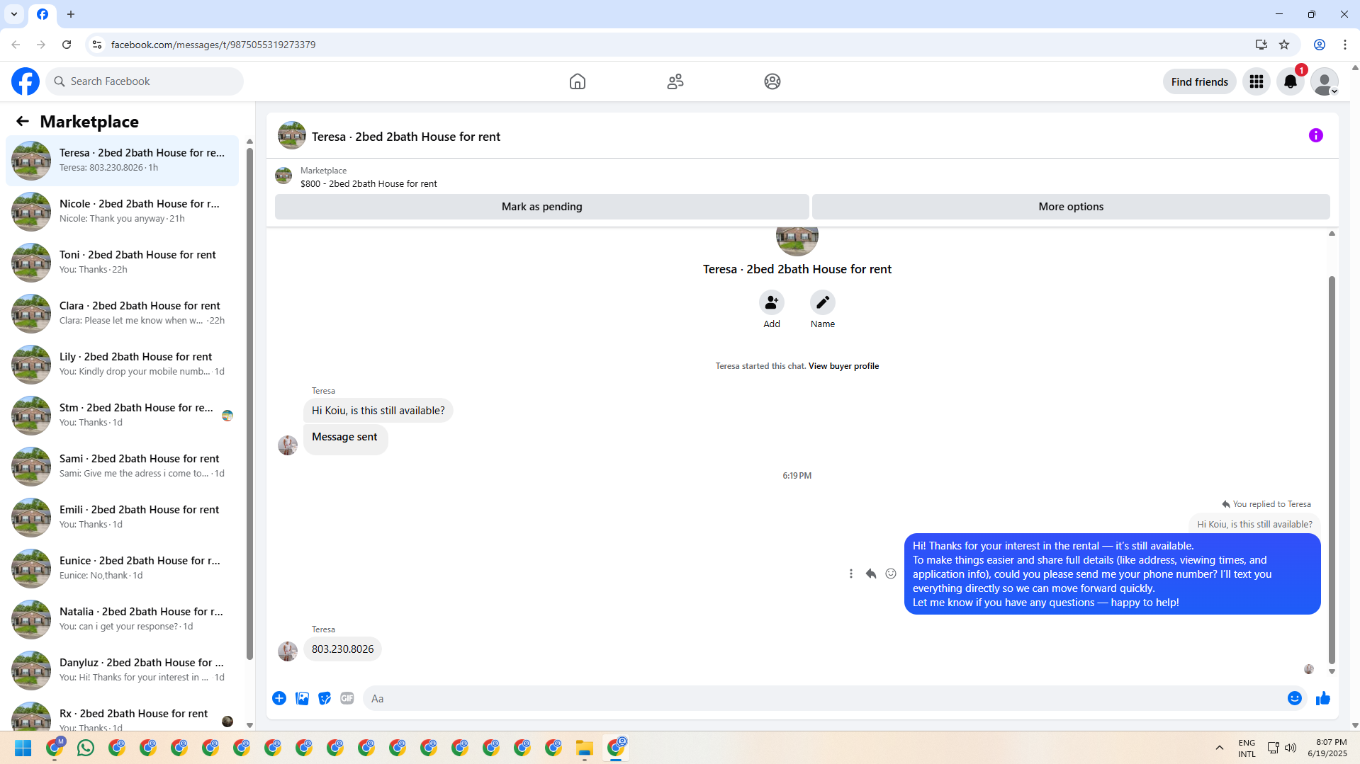Open the Eunice conversation
The width and height of the screenshot is (1360, 764).
coord(123,568)
